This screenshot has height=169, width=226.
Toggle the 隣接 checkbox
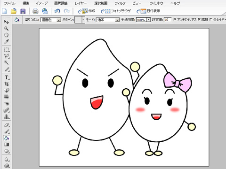coord(199,19)
